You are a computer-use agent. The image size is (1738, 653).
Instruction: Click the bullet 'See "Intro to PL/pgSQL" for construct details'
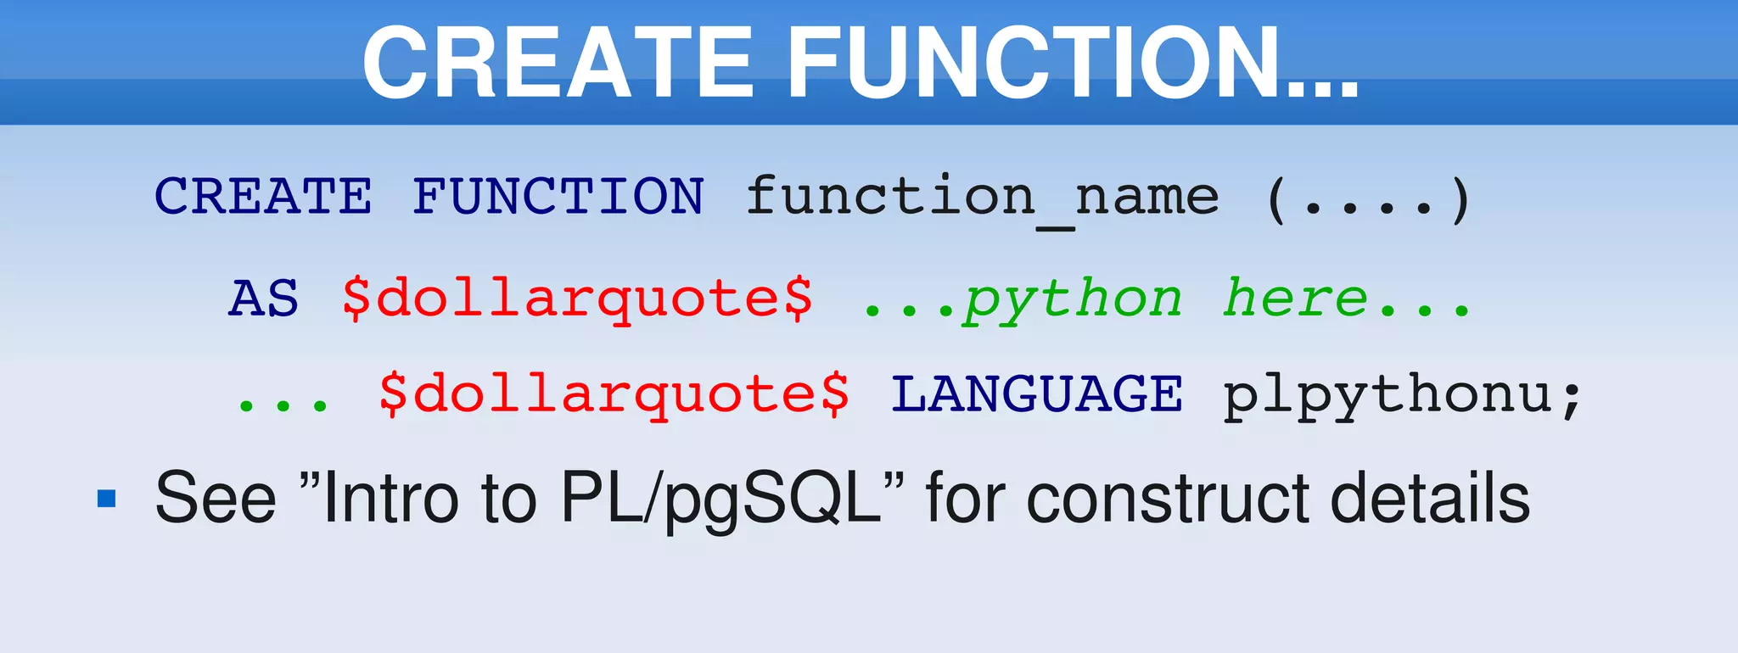pos(842,499)
